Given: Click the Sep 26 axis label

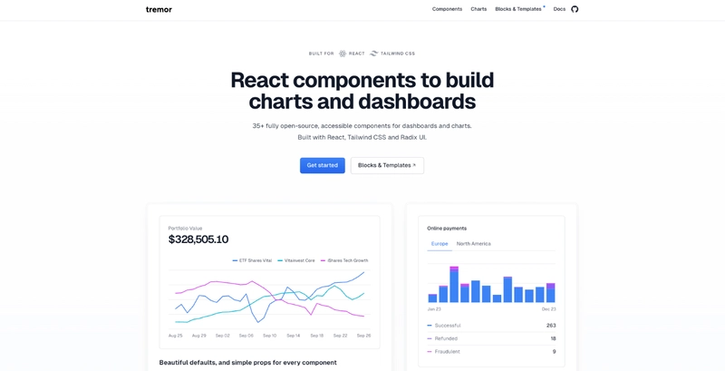Looking at the screenshot, I should [363, 336].
